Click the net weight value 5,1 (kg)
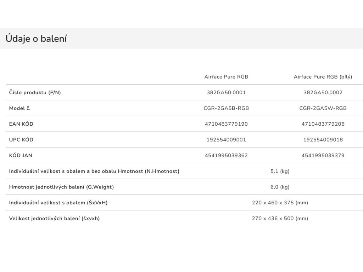The width and height of the screenshot is (363, 272). tap(280, 171)
